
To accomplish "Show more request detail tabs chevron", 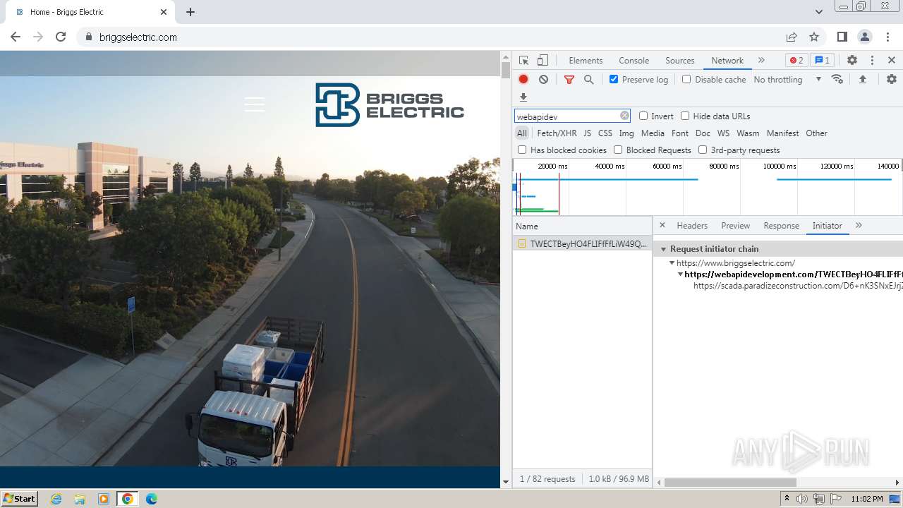I will [859, 226].
